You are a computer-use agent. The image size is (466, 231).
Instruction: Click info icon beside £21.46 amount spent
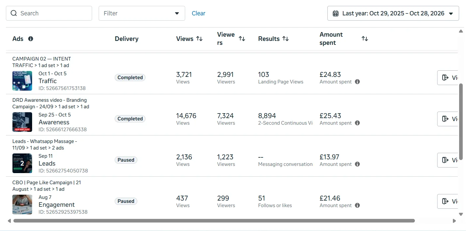pyautogui.click(x=358, y=205)
